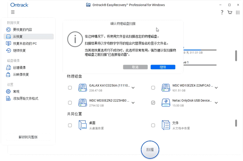Click the WDC WD10EZEX disk icon
This screenshot has height=161, width=243.
point(166,88)
